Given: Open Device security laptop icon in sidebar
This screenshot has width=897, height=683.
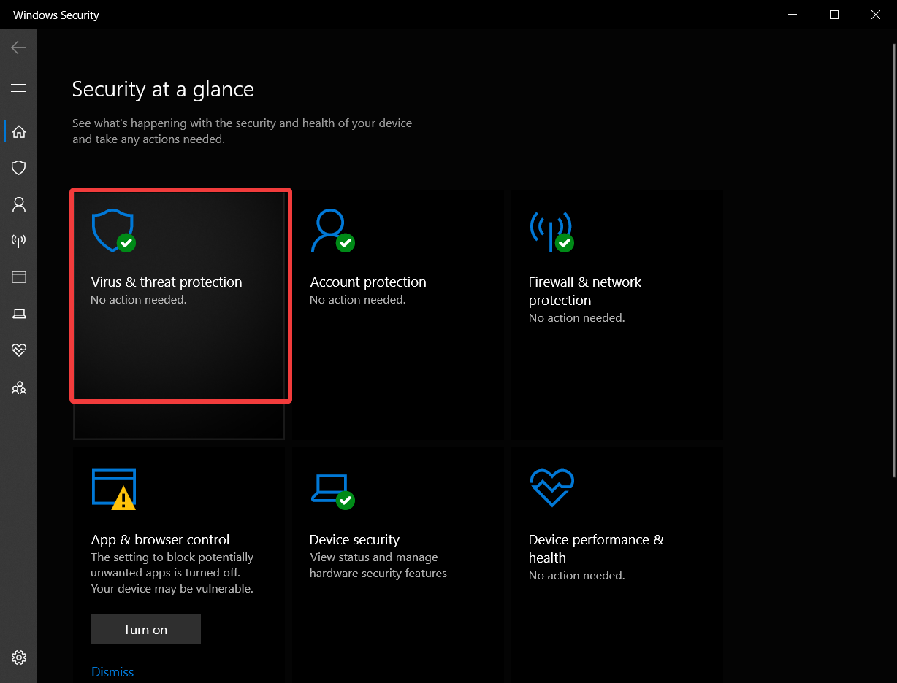Looking at the screenshot, I should click(x=19, y=314).
